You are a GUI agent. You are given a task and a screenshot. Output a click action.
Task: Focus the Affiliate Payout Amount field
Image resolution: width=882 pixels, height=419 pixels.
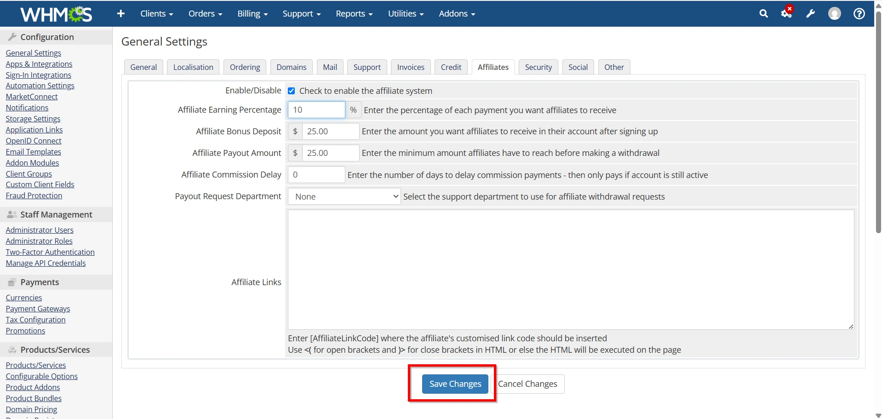330,153
